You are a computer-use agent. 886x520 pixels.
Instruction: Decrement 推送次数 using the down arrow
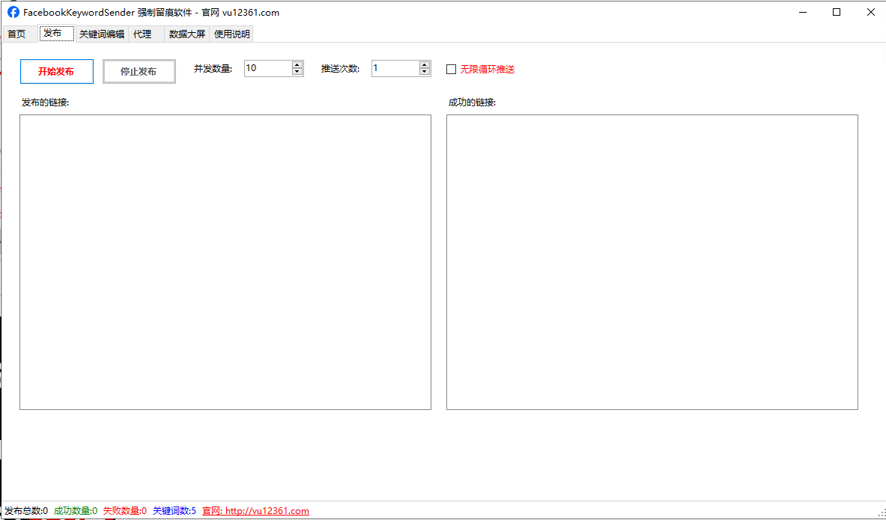click(x=425, y=72)
